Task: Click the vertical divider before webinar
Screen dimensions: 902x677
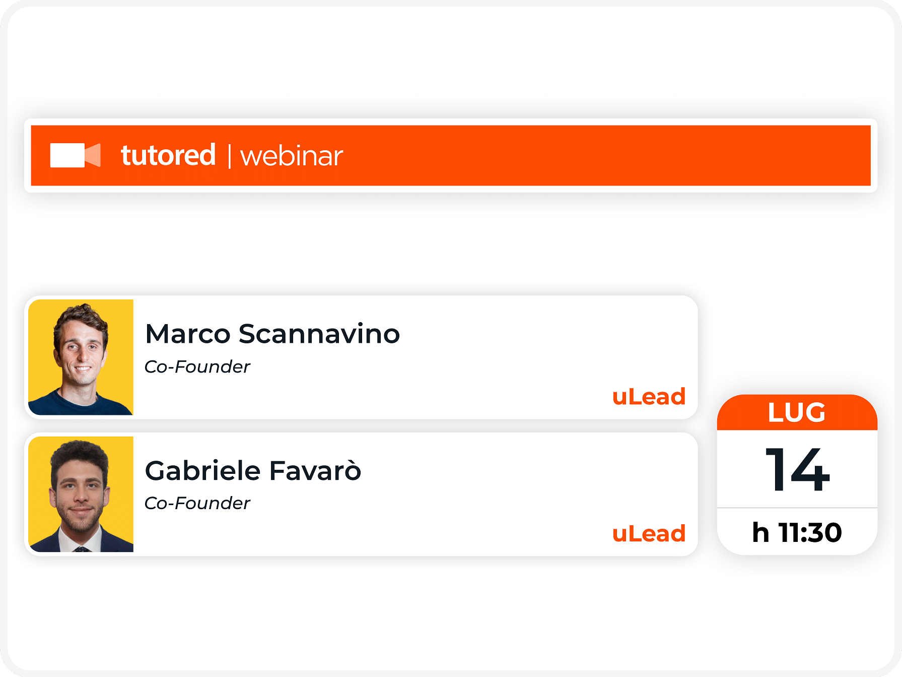Action: click(x=230, y=156)
